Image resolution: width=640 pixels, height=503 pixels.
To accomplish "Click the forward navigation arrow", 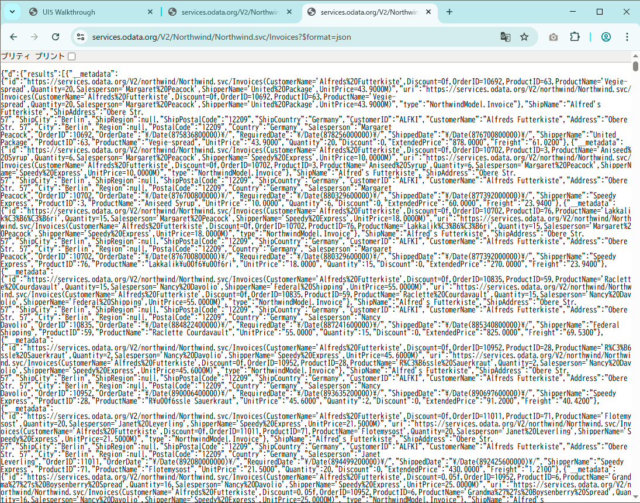I will point(34,36).
